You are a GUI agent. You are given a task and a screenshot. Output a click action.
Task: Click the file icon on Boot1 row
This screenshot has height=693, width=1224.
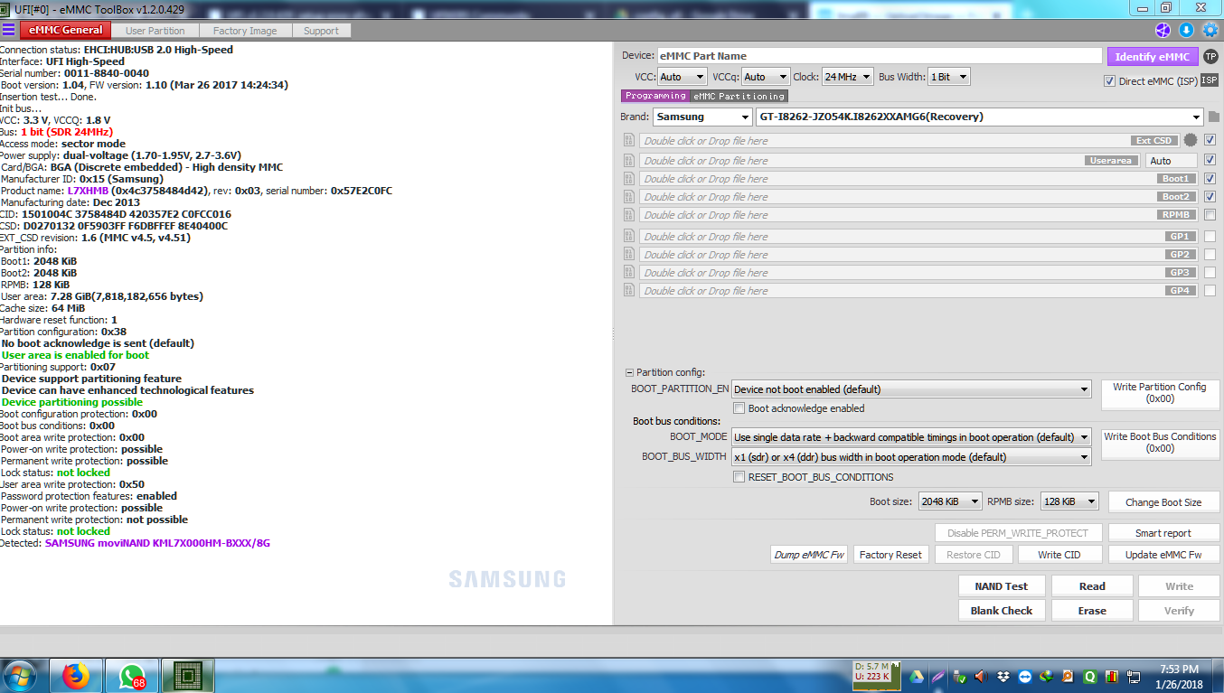tap(629, 179)
